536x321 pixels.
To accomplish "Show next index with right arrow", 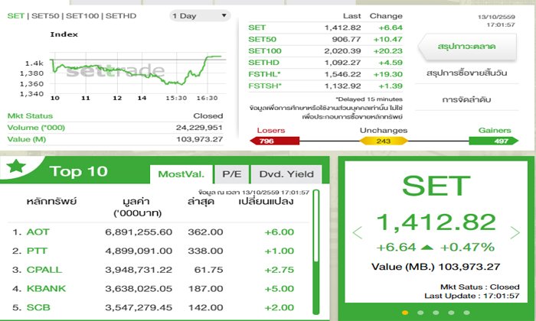I will pyautogui.click(x=515, y=232).
